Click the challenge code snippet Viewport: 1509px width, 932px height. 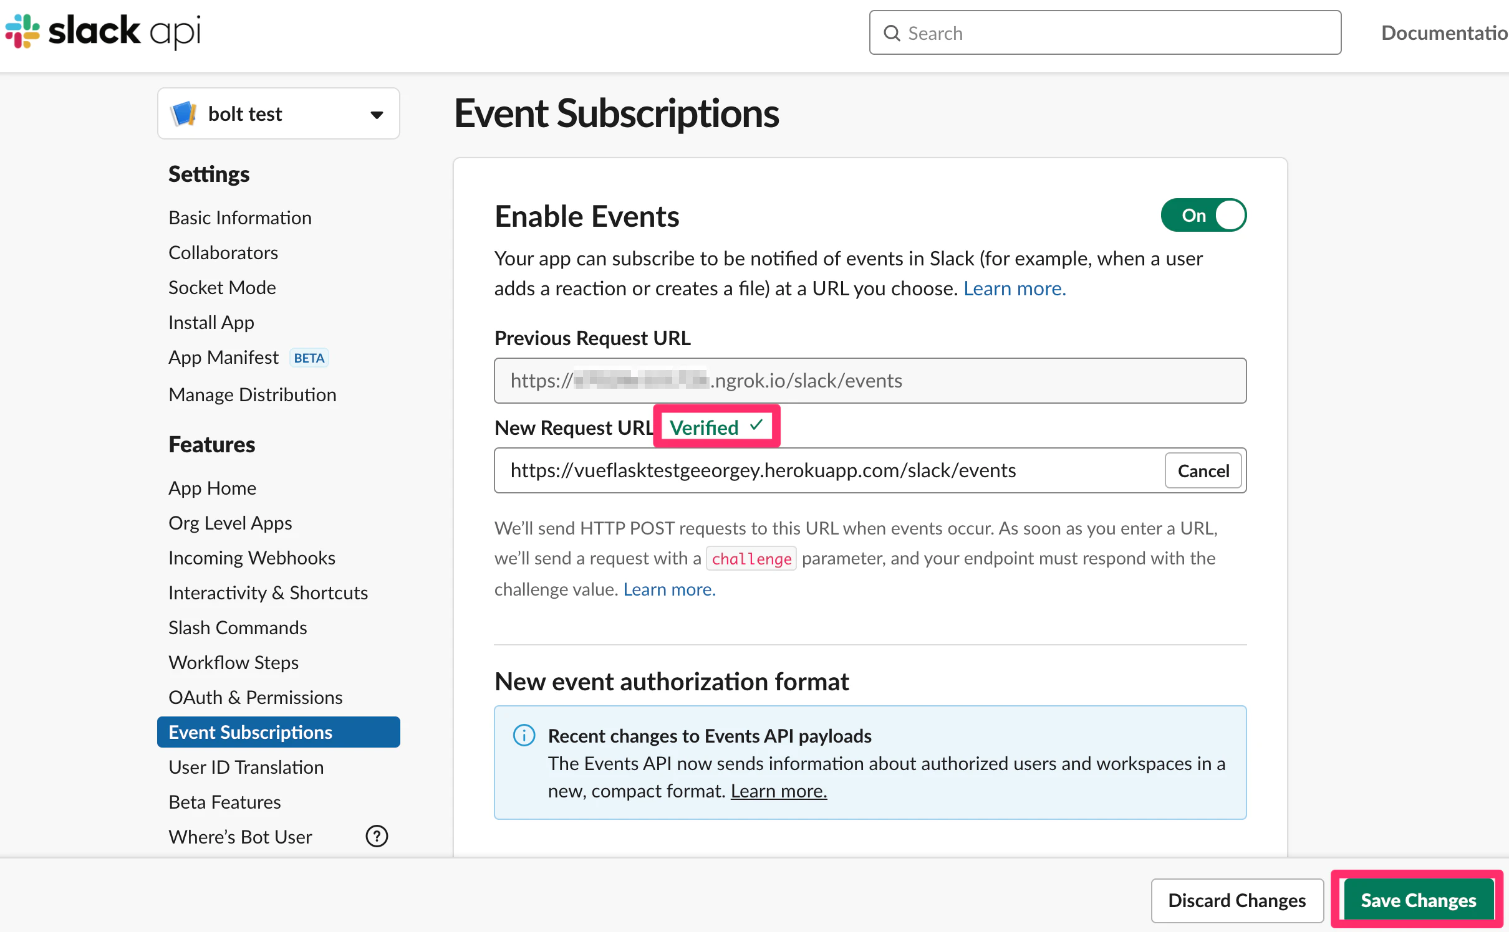point(751,559)
